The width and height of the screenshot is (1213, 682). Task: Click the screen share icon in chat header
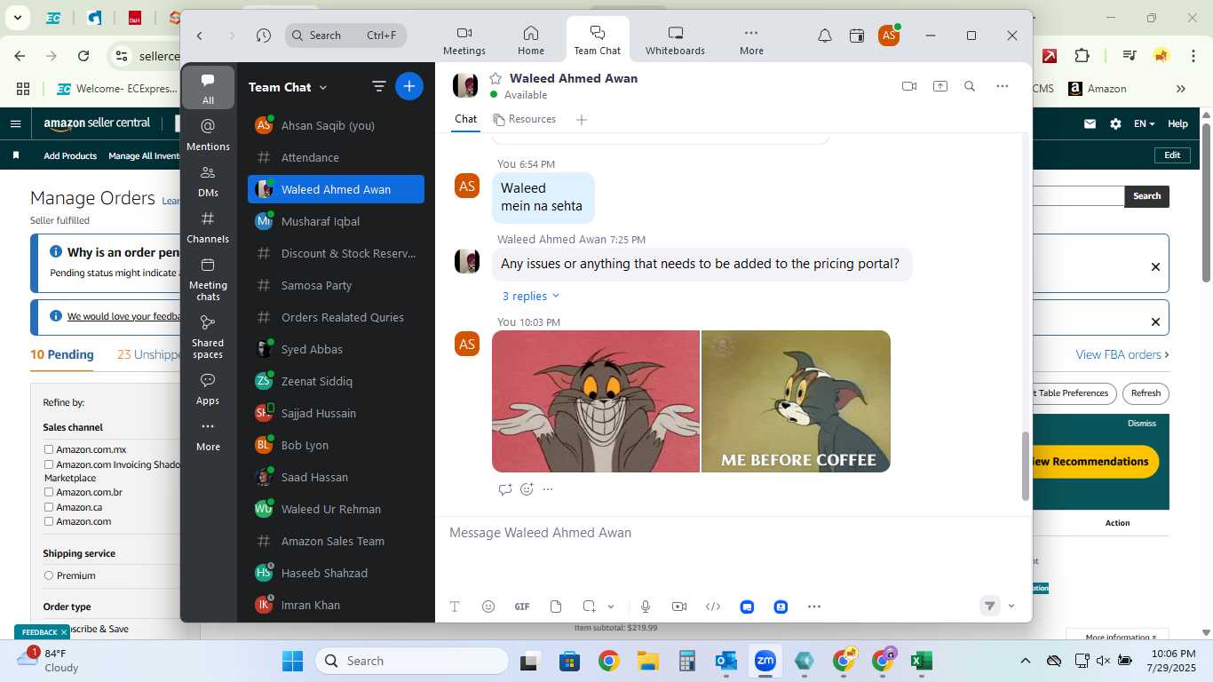point(939,86)
